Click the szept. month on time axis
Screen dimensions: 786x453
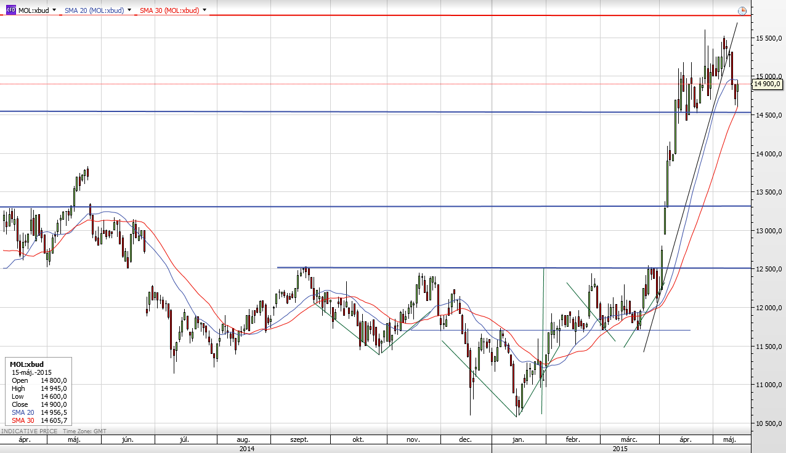(x=299, y=440)
